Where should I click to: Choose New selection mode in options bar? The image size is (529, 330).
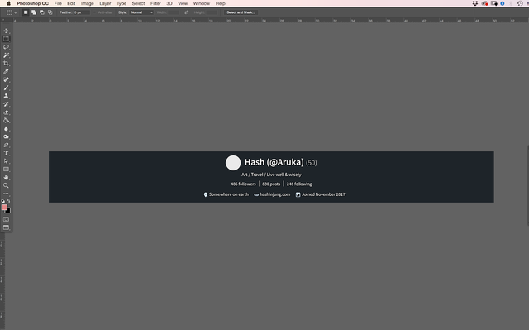[x=26, y=12]
